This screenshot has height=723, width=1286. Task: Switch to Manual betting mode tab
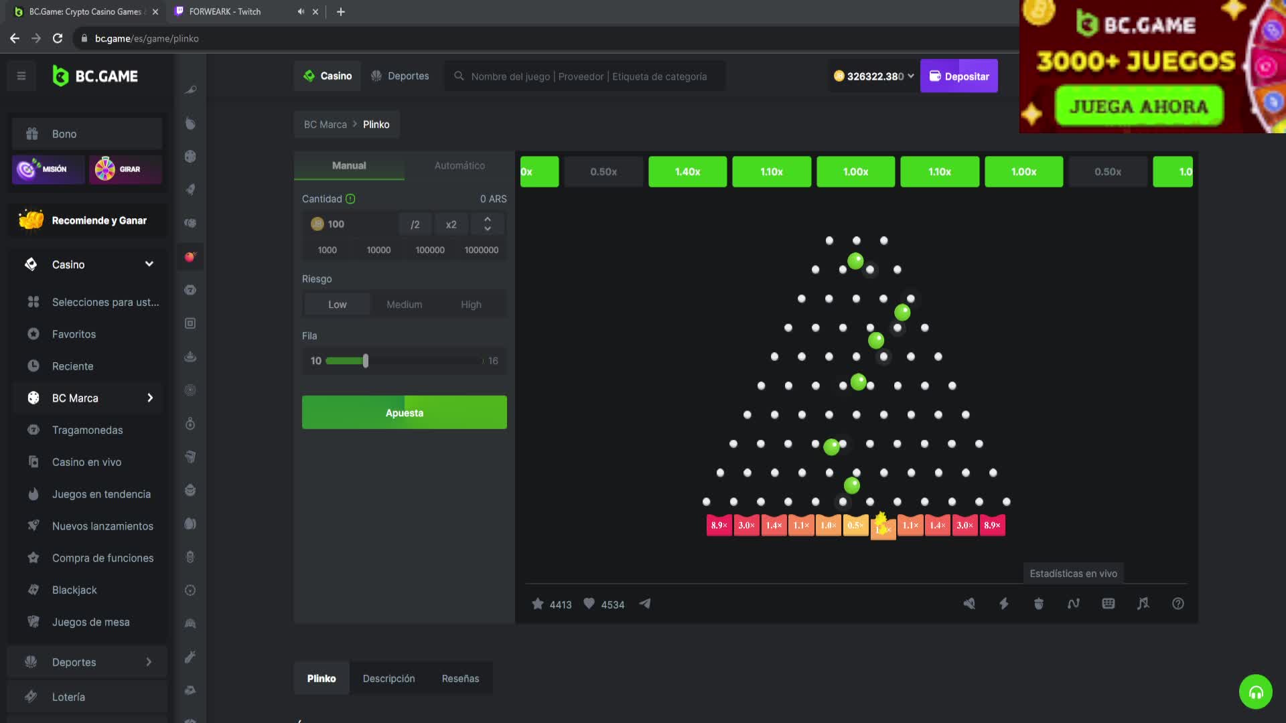click(349, 165)
